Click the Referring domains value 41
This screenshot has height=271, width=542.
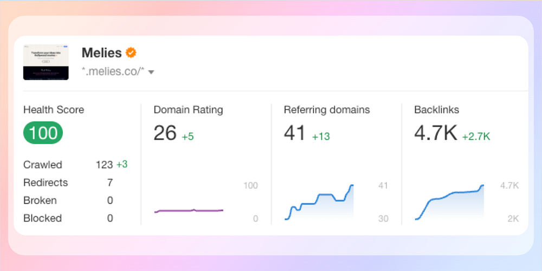tap(295, 133)
